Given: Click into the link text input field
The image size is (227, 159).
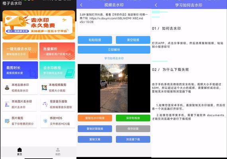Looking at the screenshot, I should tap(114, 22).
